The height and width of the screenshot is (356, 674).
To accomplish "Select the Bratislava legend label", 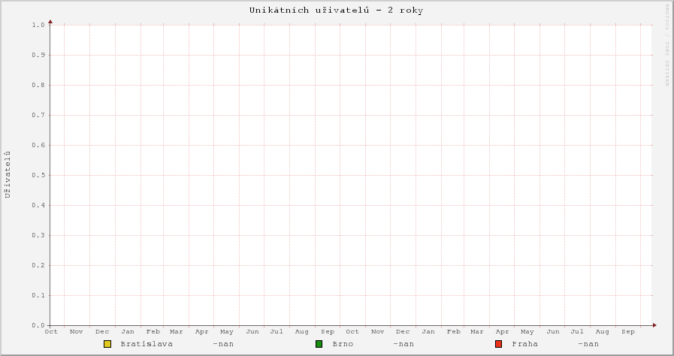I will (147, 344).
